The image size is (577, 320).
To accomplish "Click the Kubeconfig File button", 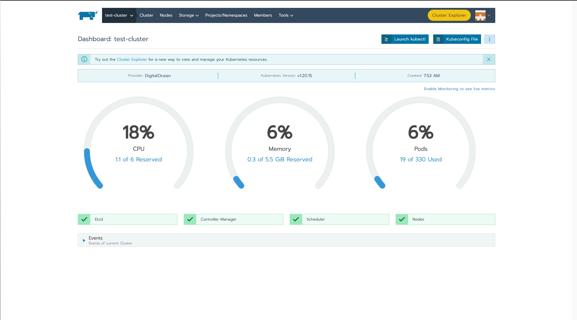I will pyautogui.click(x=457, y=39).
